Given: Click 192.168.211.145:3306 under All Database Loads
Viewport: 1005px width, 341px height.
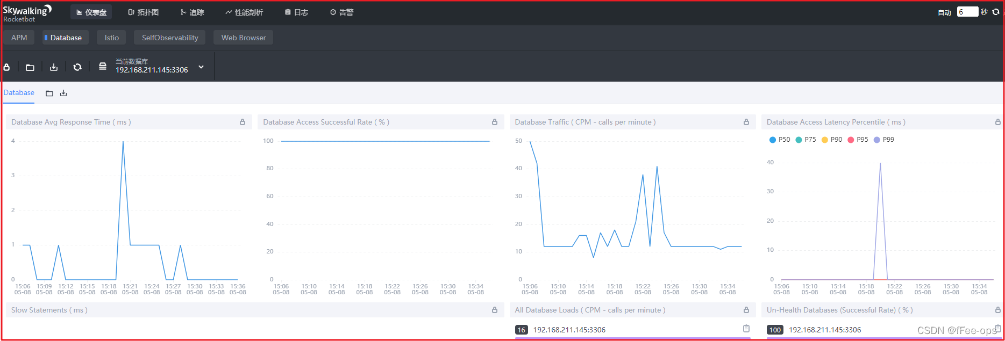Looking at the screenshot, I should click(x=569, y=330).
